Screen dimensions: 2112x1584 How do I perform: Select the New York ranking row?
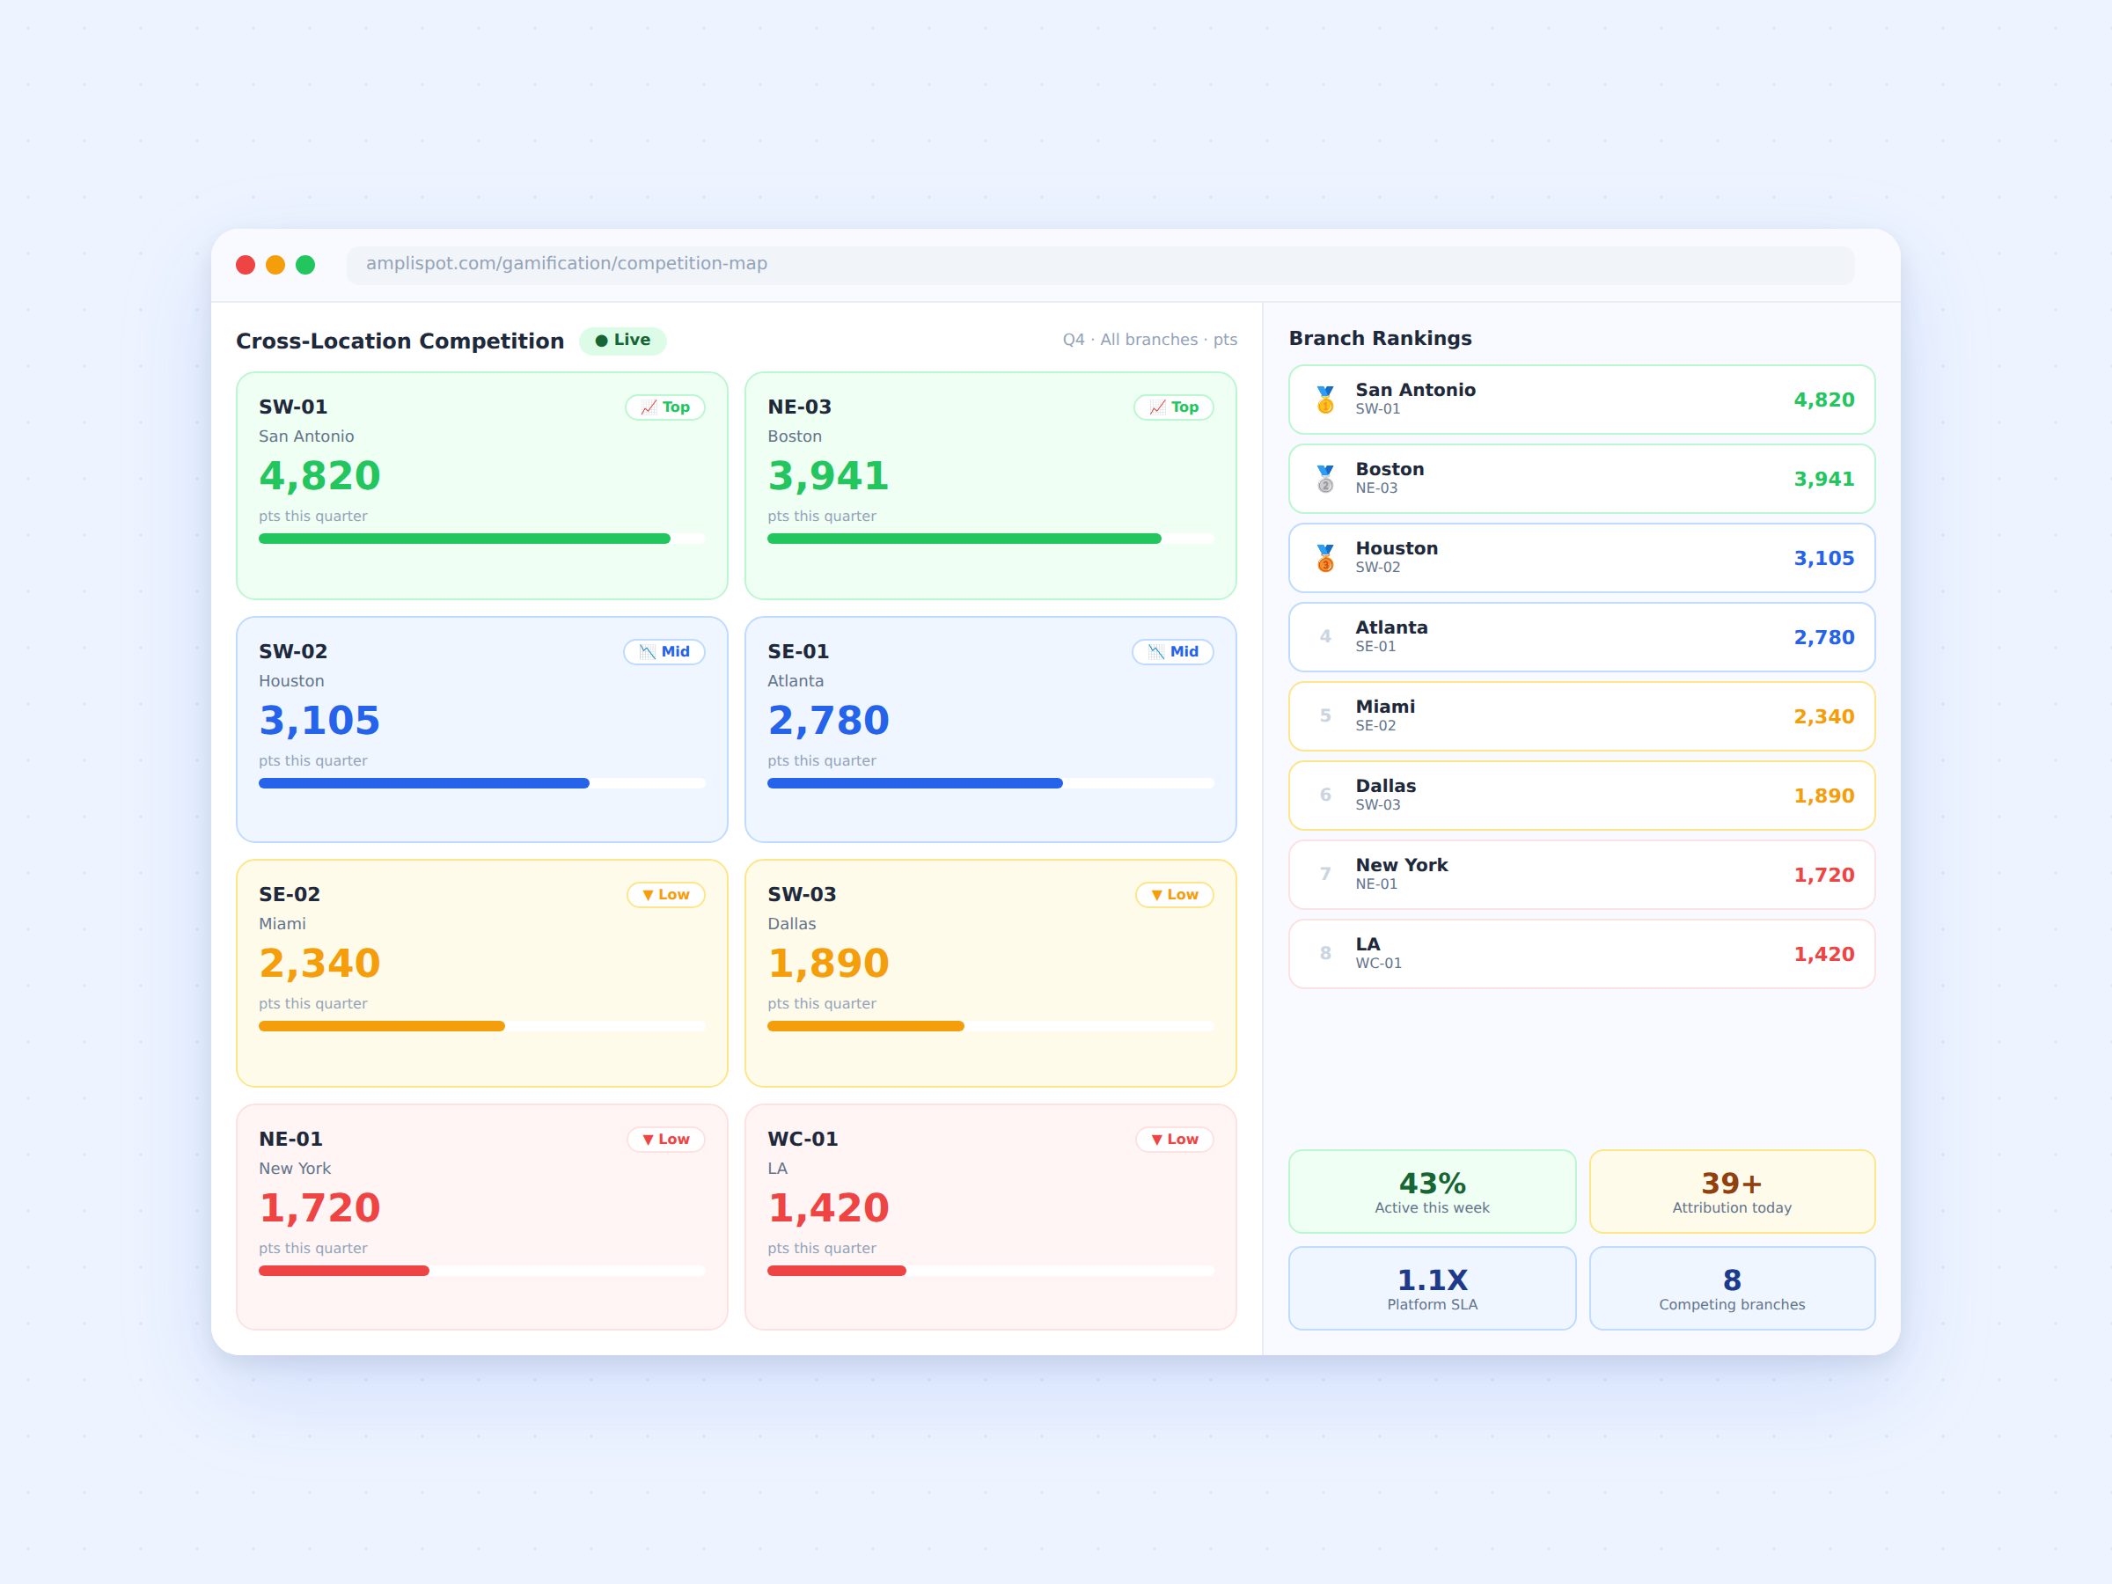(1581, 875)
